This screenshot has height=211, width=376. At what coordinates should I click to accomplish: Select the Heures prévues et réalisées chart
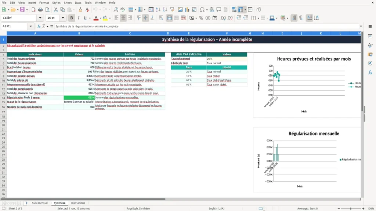[x=307, y=85]
